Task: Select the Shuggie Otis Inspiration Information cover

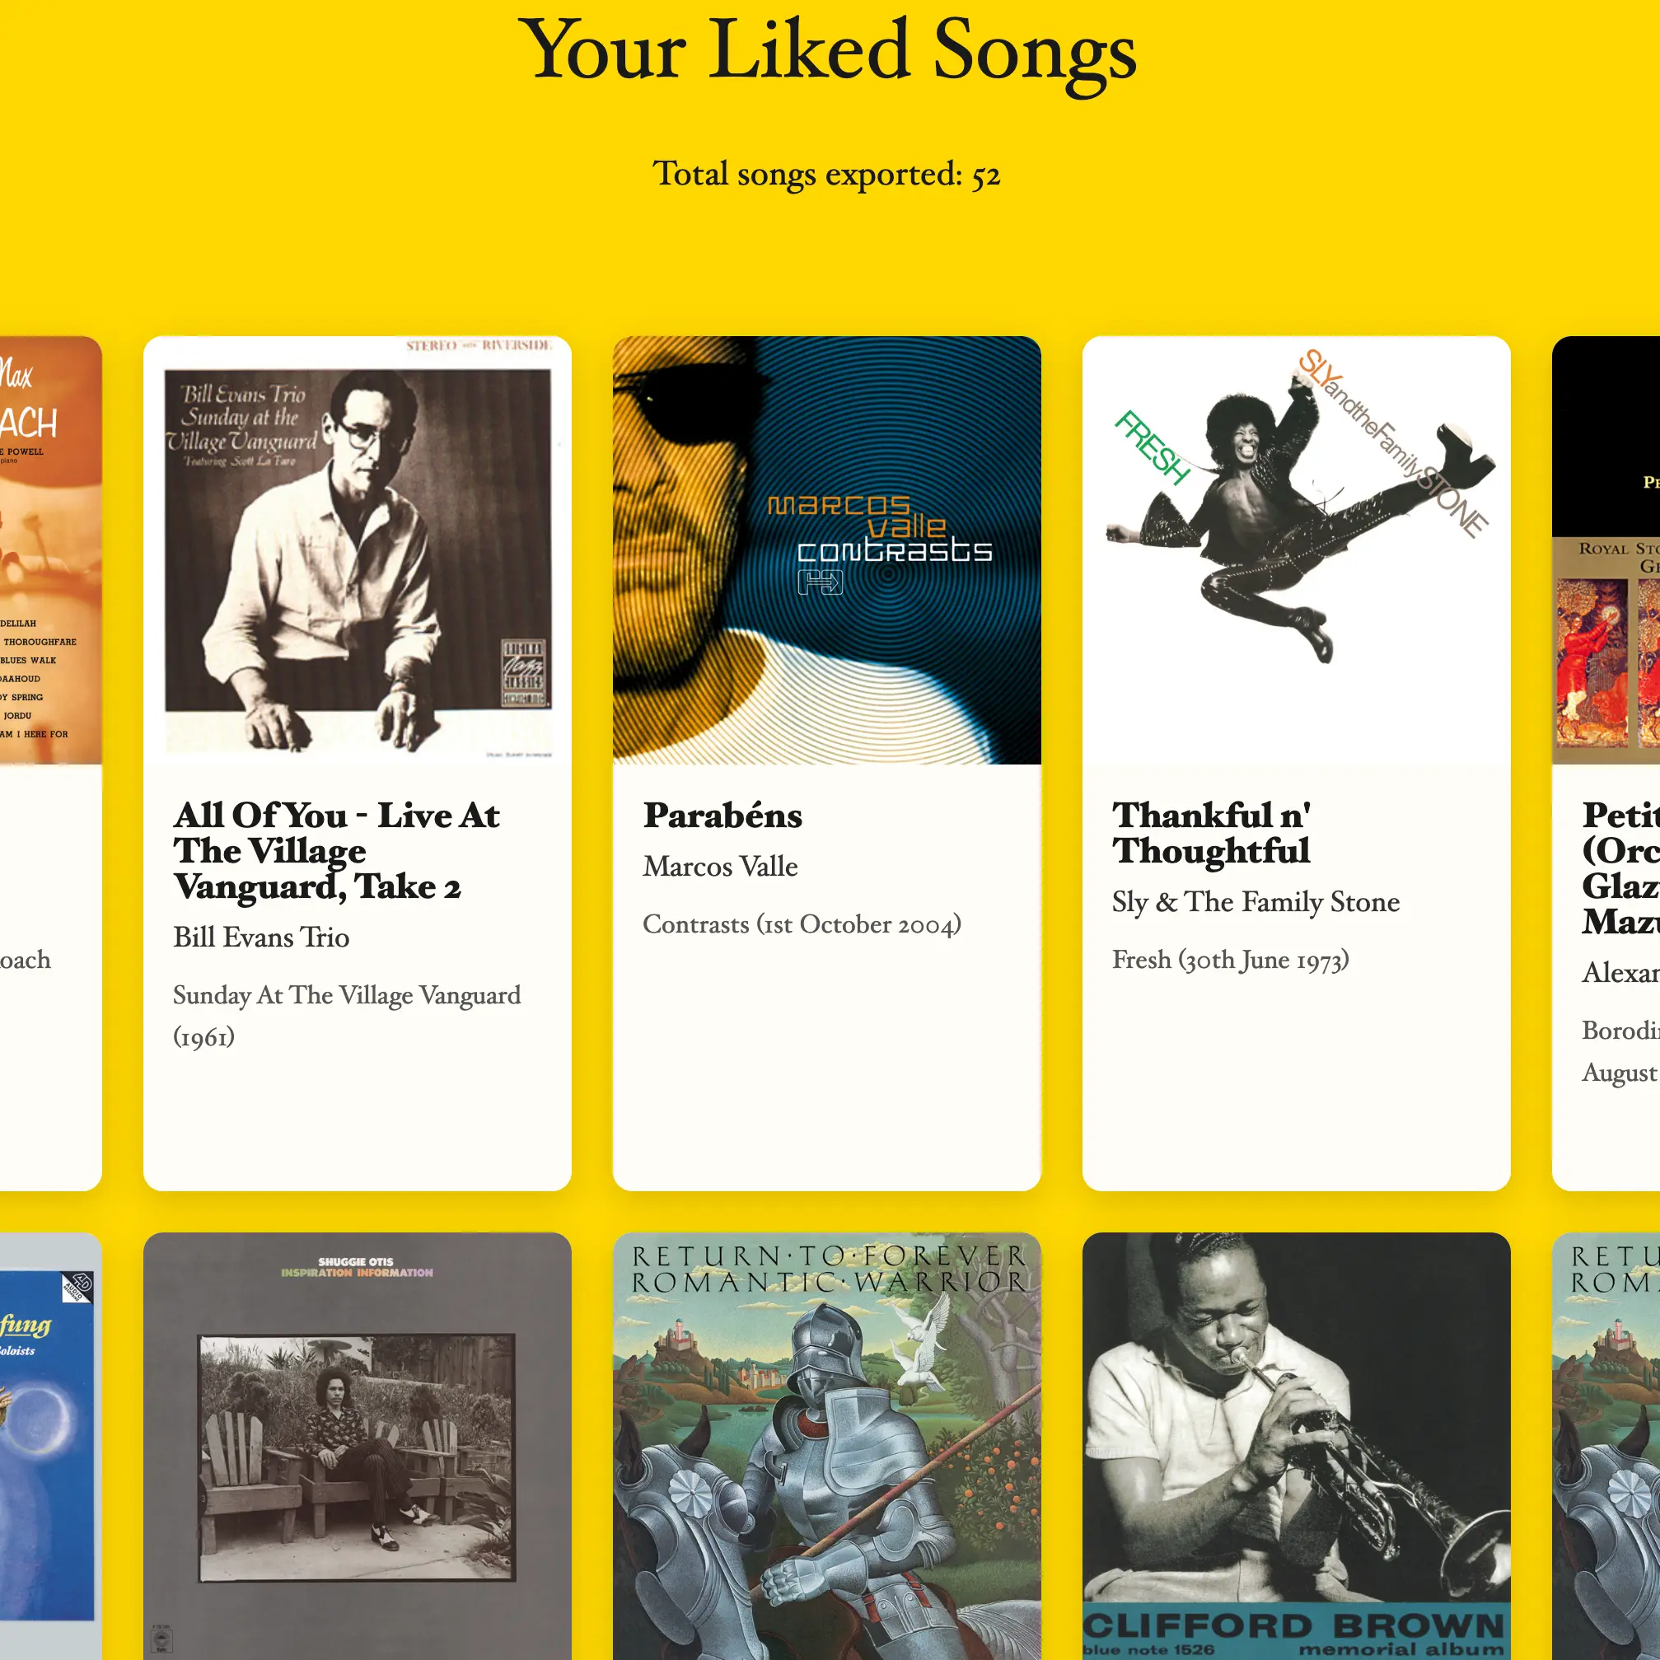Action: coord(358,1446)
